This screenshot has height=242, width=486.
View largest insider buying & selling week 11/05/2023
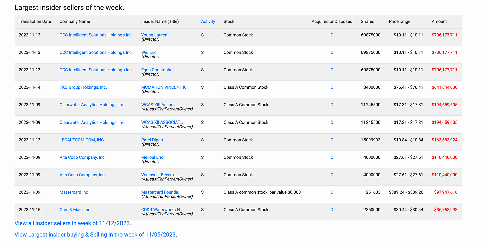pos(95,234)
